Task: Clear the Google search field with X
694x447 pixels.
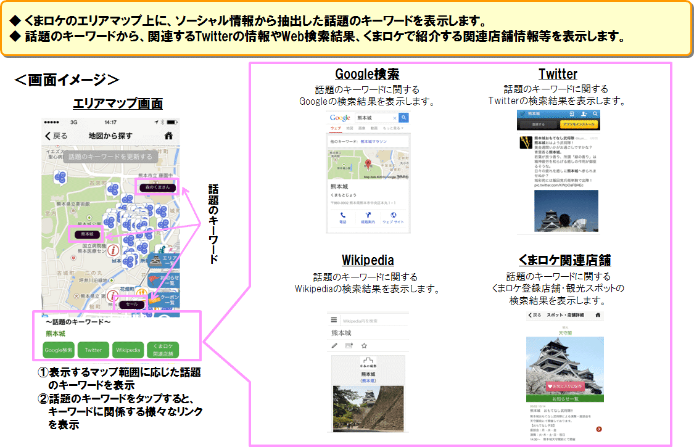Action: pos(394,118)
